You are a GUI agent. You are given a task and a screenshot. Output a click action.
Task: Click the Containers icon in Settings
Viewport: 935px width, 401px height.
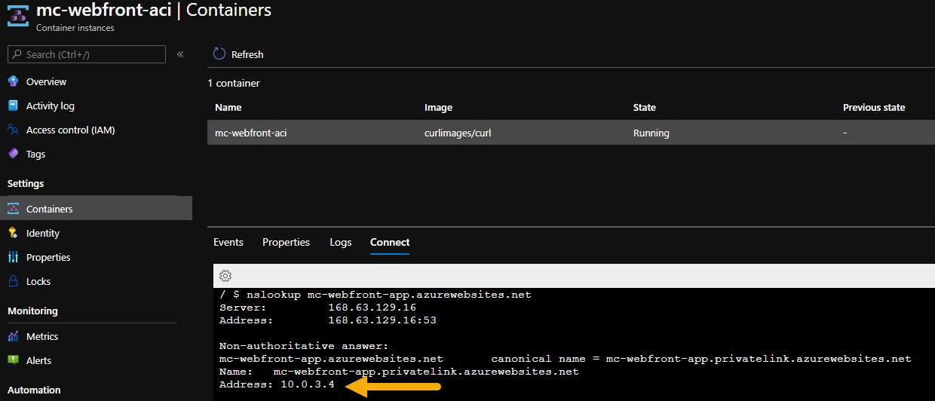click(13, 209)
